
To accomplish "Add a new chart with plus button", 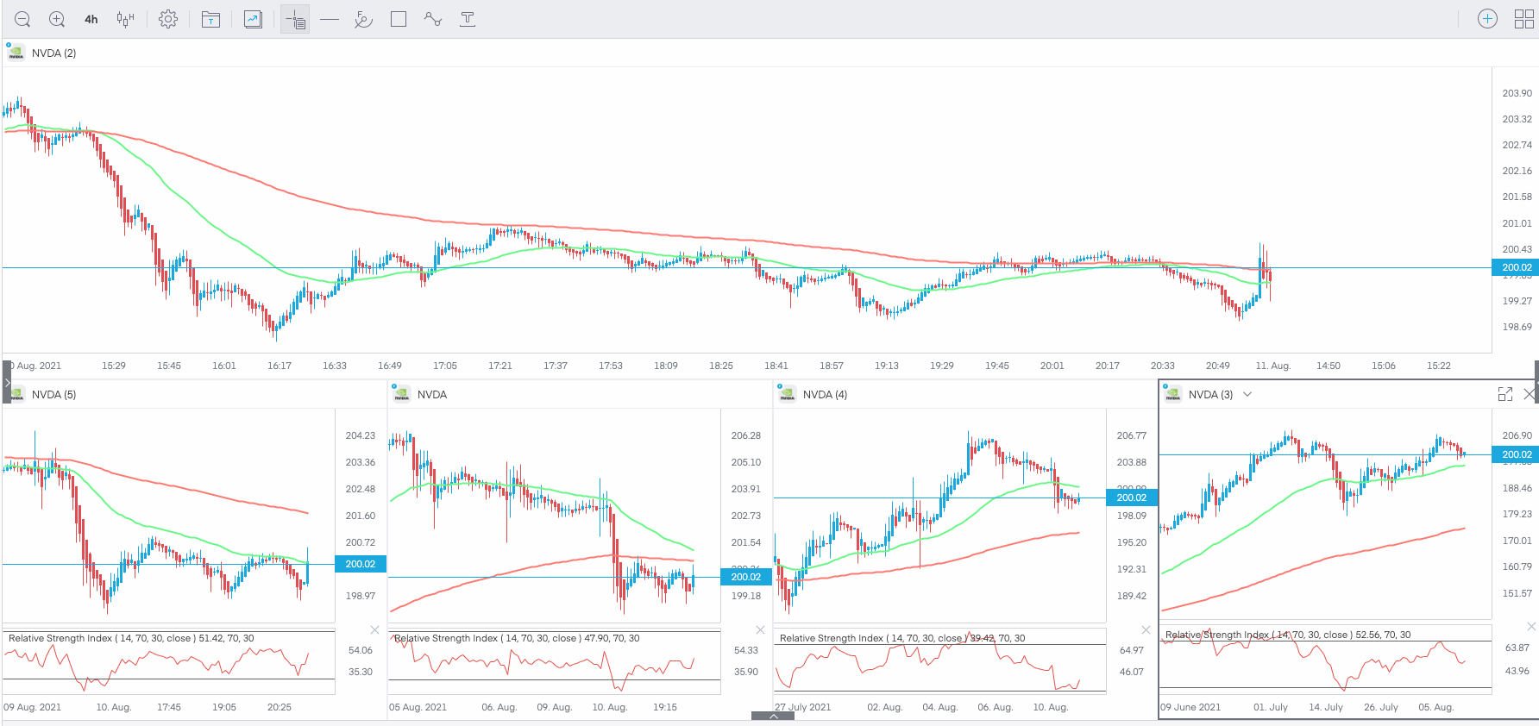I will 1487,19.
